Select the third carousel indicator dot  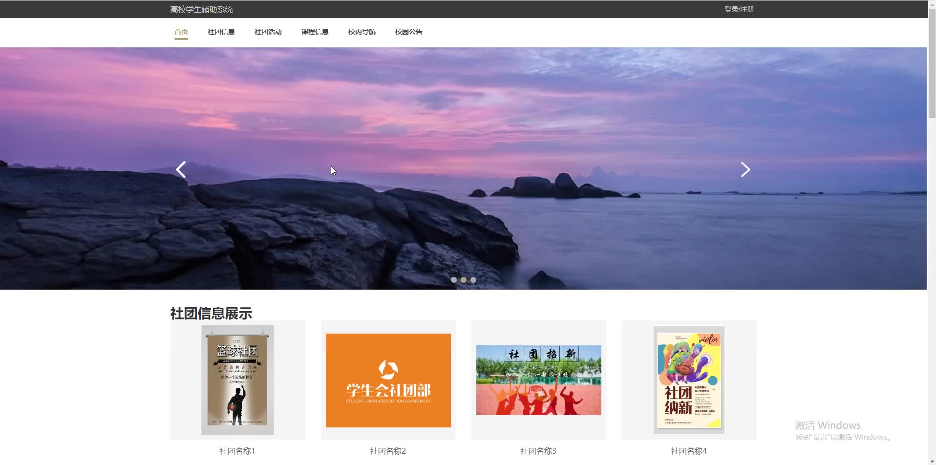pos(473,280)
